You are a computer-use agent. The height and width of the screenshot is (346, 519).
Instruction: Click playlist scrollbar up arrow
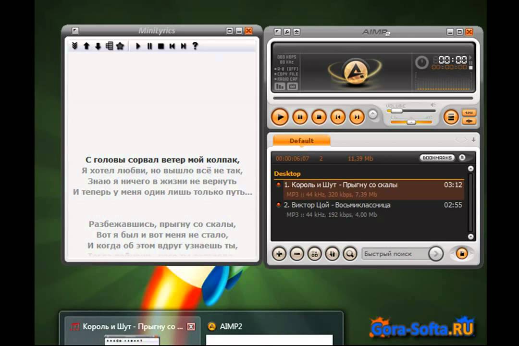(x=470, y=169)
